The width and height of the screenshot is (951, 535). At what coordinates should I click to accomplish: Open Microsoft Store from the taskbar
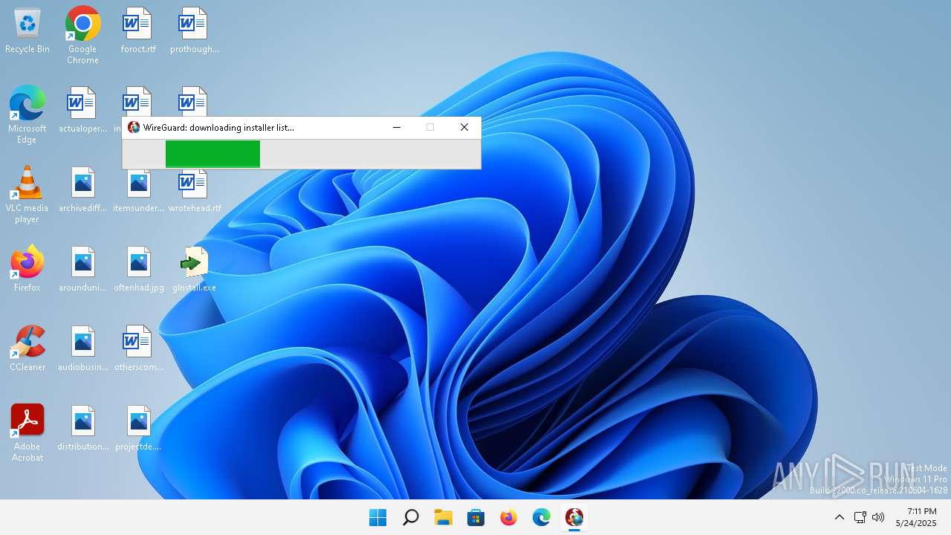(476, 517)
